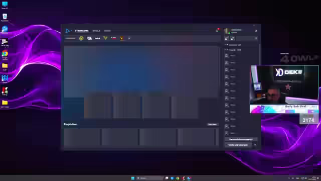This screenshot has width=321, height=181.
Task: Open the Papierkorb desktop icon
Action: click(x=5, y=18)
